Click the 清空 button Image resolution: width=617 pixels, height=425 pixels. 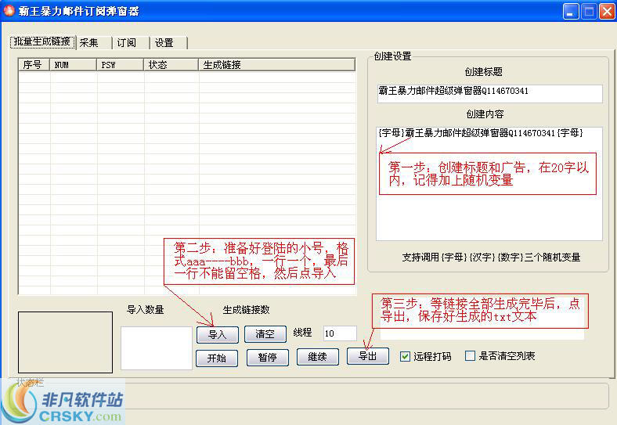coord(265,334)
